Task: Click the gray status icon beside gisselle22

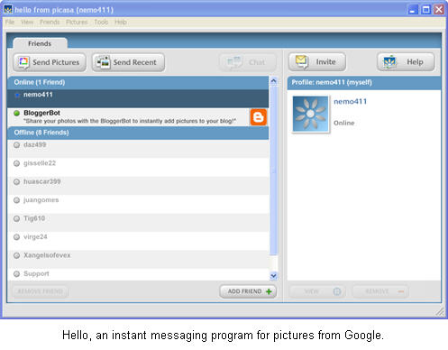Action: (x=17, y=163)
